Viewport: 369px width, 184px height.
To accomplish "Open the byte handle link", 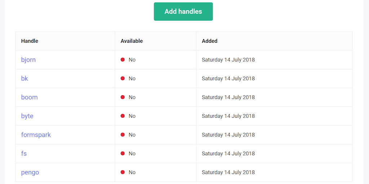I will point(27,116).
